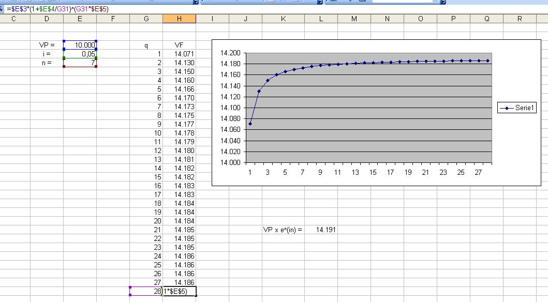Click the q cell containing 28

point(146,291)
